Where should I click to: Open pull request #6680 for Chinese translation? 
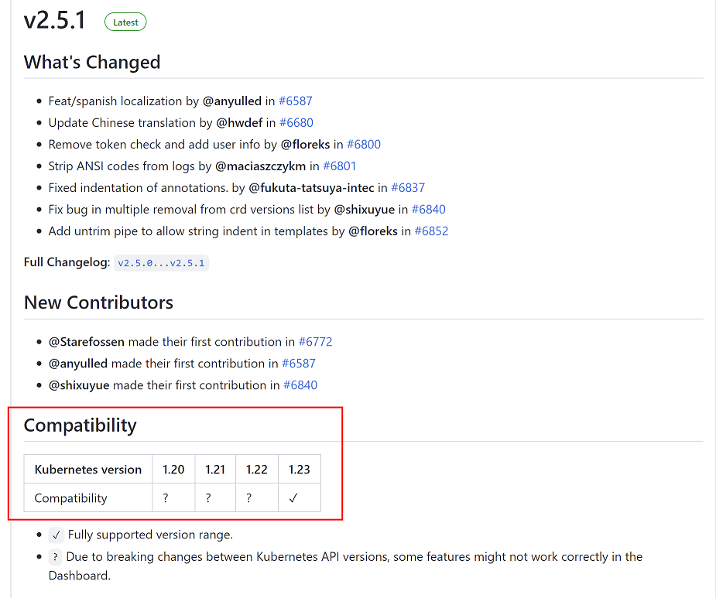[296, 122]
